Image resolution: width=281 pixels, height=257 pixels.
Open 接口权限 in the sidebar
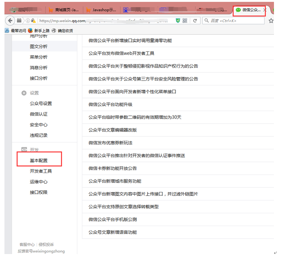click(x=39, y=192)
